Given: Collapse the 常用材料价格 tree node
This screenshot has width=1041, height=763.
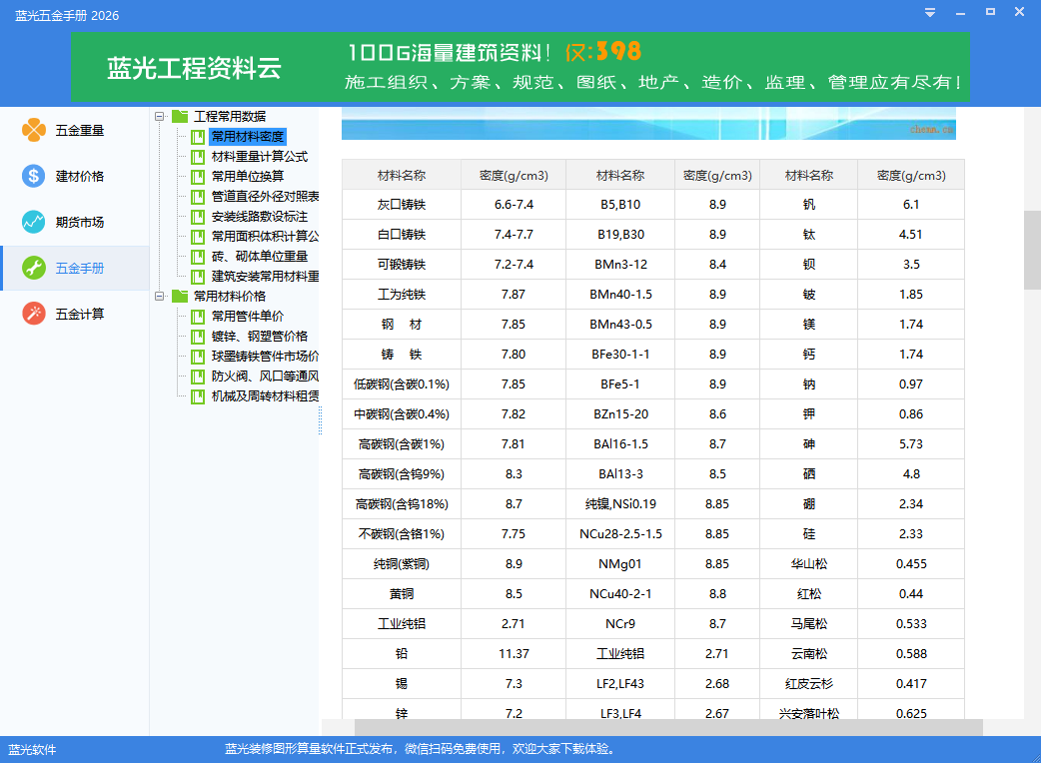Looking at the screenshot, I should 160,297.
